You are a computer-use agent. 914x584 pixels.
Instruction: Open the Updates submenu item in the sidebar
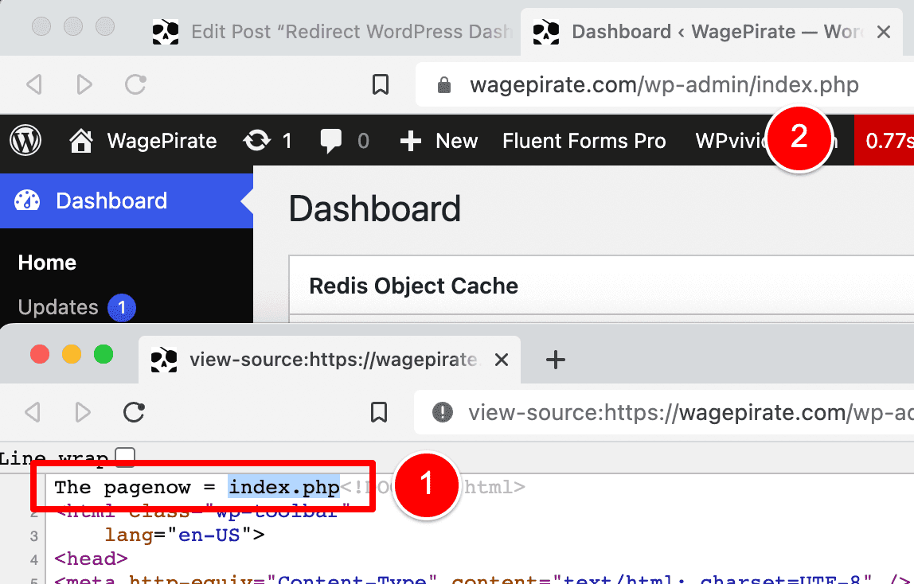click(58, 307)
